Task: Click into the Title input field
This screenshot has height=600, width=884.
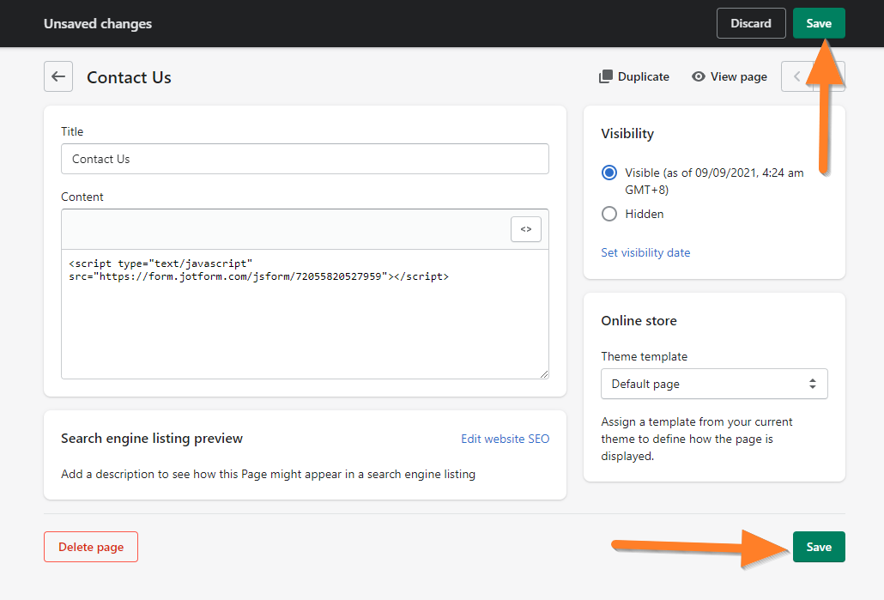Action: click(x=305, y=159)
